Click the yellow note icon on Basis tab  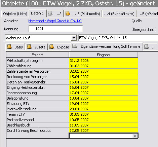pos(9,46)
